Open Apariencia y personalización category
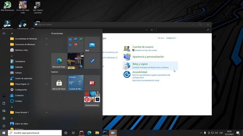This screenshot has width=243, height=136. (148, 57)
